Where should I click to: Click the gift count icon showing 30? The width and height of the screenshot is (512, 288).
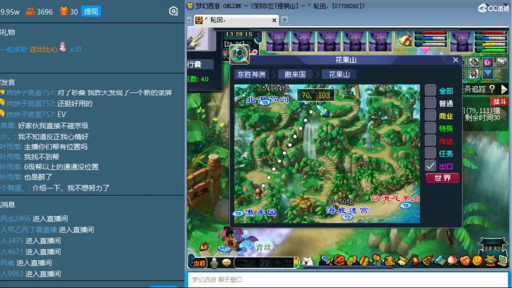pos(64,11)
